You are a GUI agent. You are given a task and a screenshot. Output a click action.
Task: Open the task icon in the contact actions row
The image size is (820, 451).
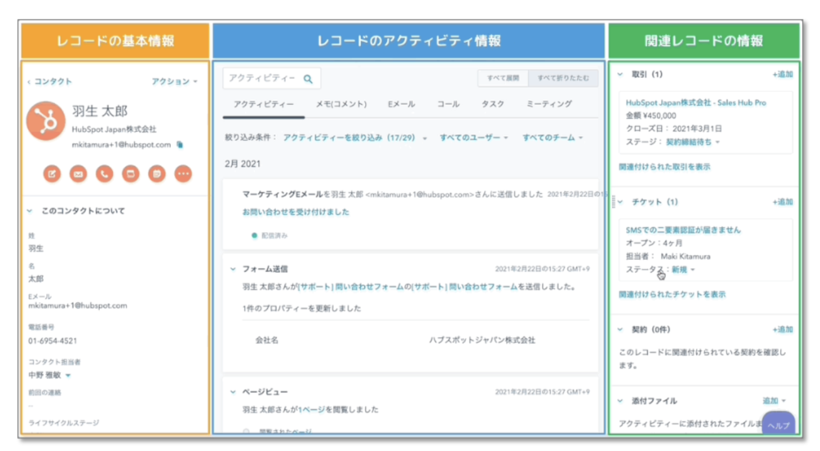130,173
